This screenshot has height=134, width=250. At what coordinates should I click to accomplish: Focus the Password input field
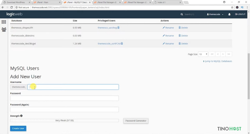64,98
